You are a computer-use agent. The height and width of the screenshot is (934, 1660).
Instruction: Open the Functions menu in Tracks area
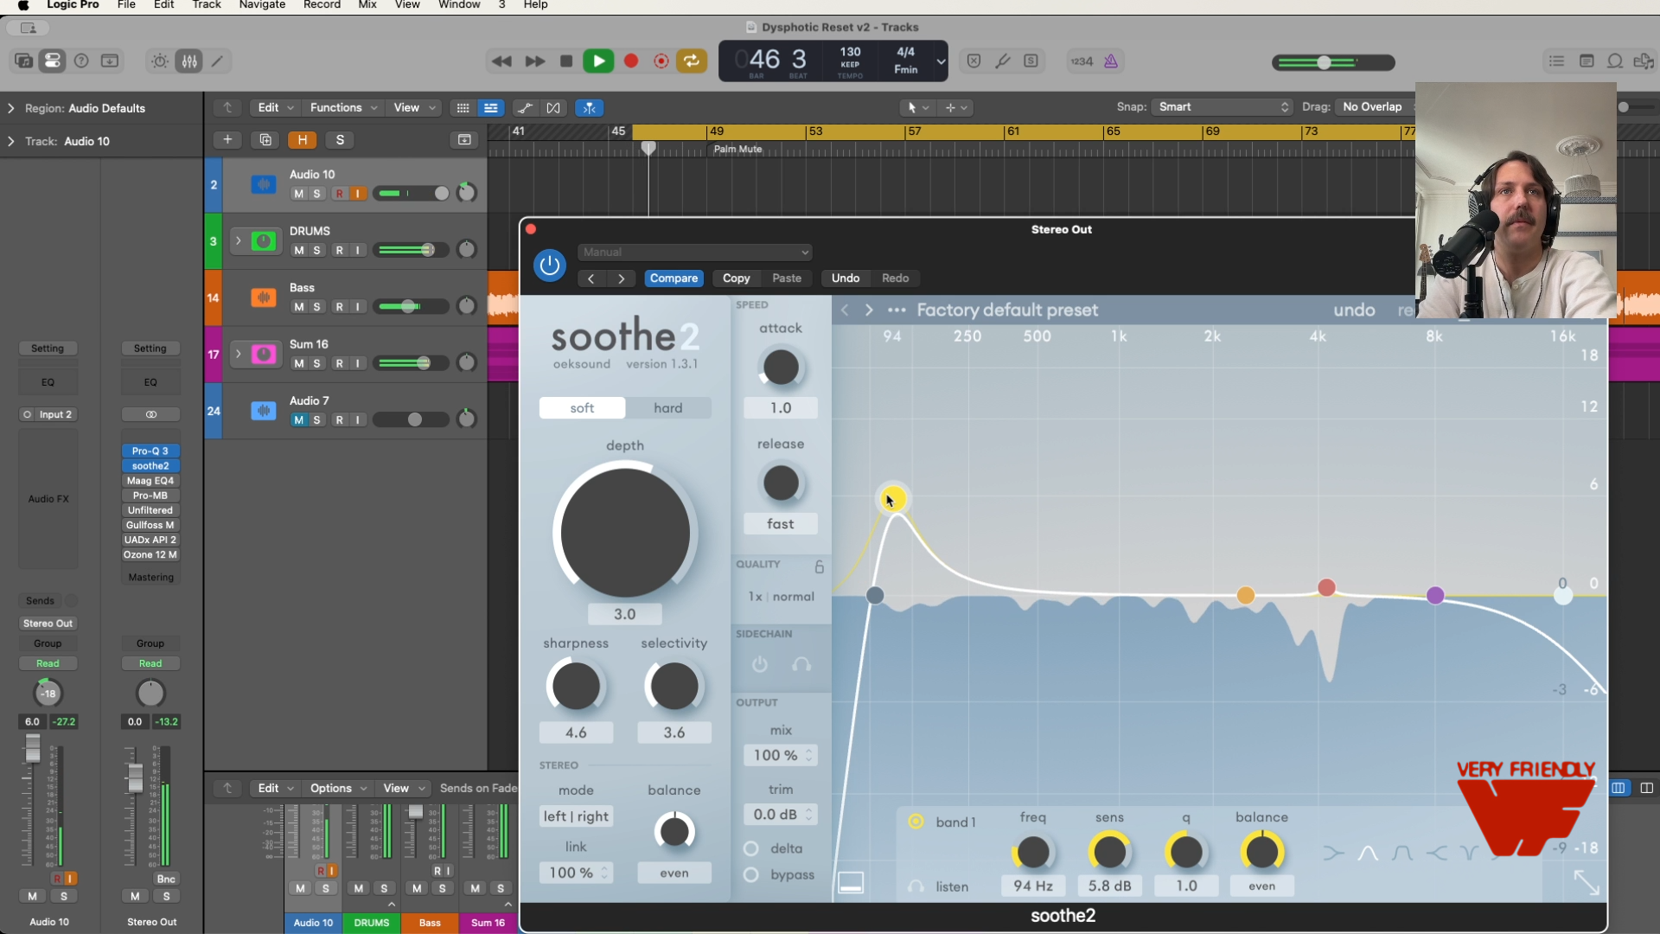pos(343,108)
